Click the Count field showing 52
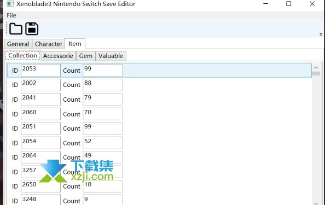 [x=103, y=143]
